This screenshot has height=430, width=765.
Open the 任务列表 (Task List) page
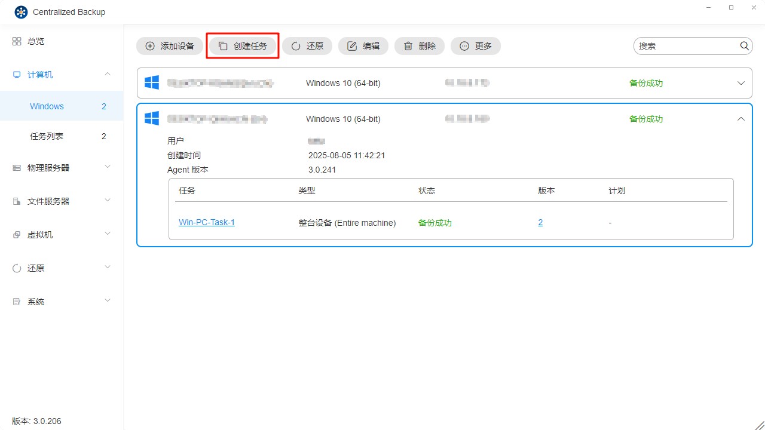click(x=47, y=136)
